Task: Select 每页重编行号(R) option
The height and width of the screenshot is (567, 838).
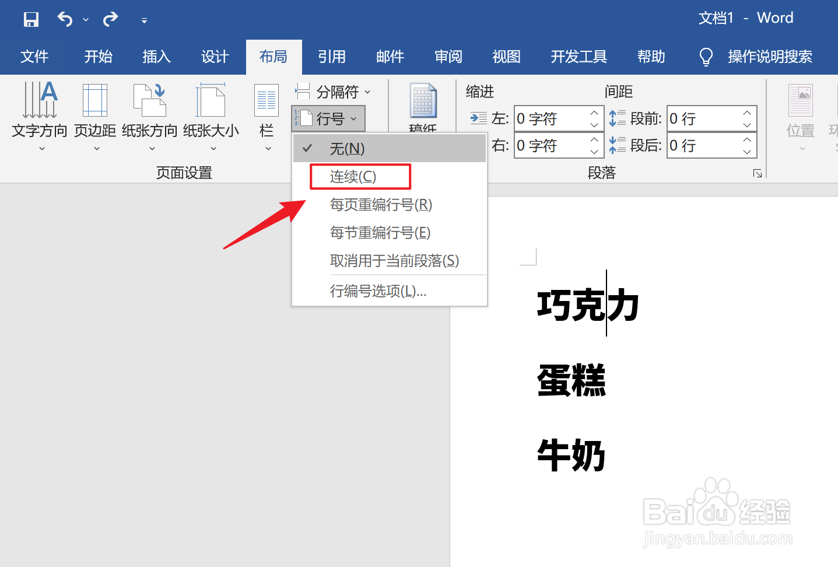Action: 390,205
